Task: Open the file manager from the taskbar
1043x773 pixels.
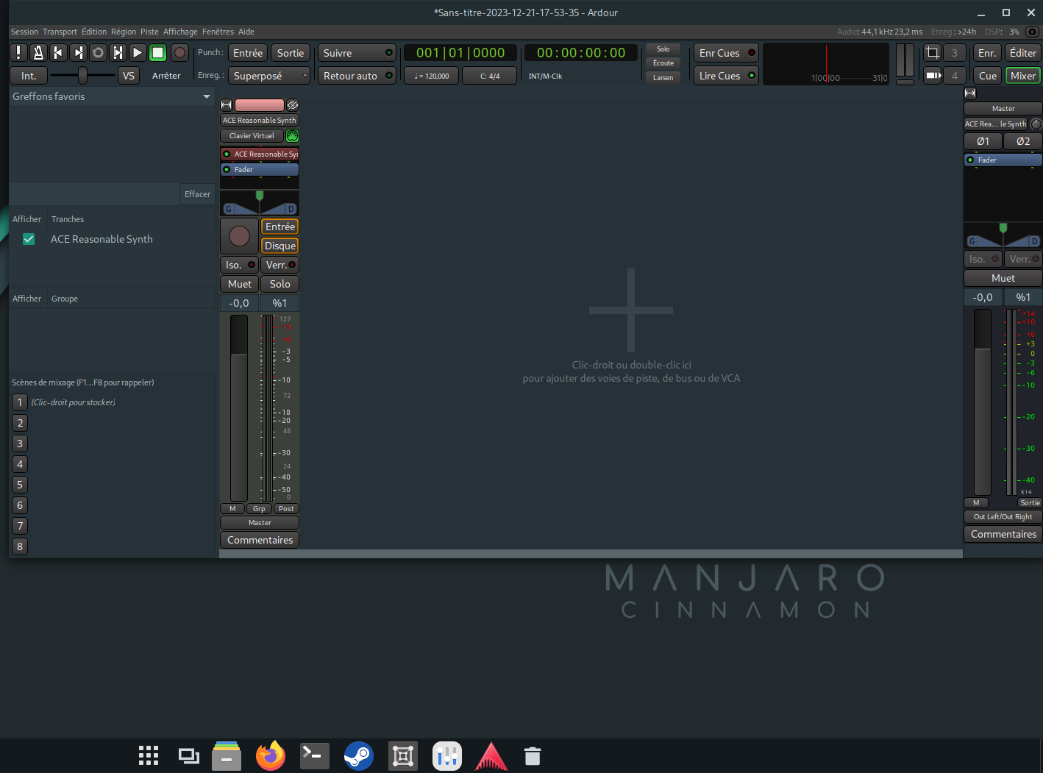Action: point(227,755)
